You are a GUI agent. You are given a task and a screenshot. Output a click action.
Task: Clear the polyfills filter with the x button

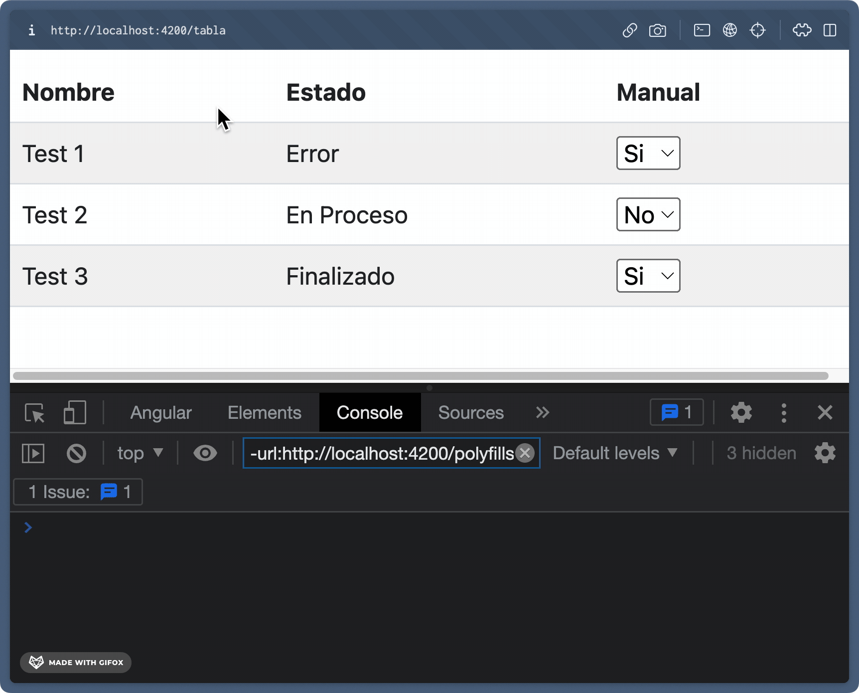point(525,453)
